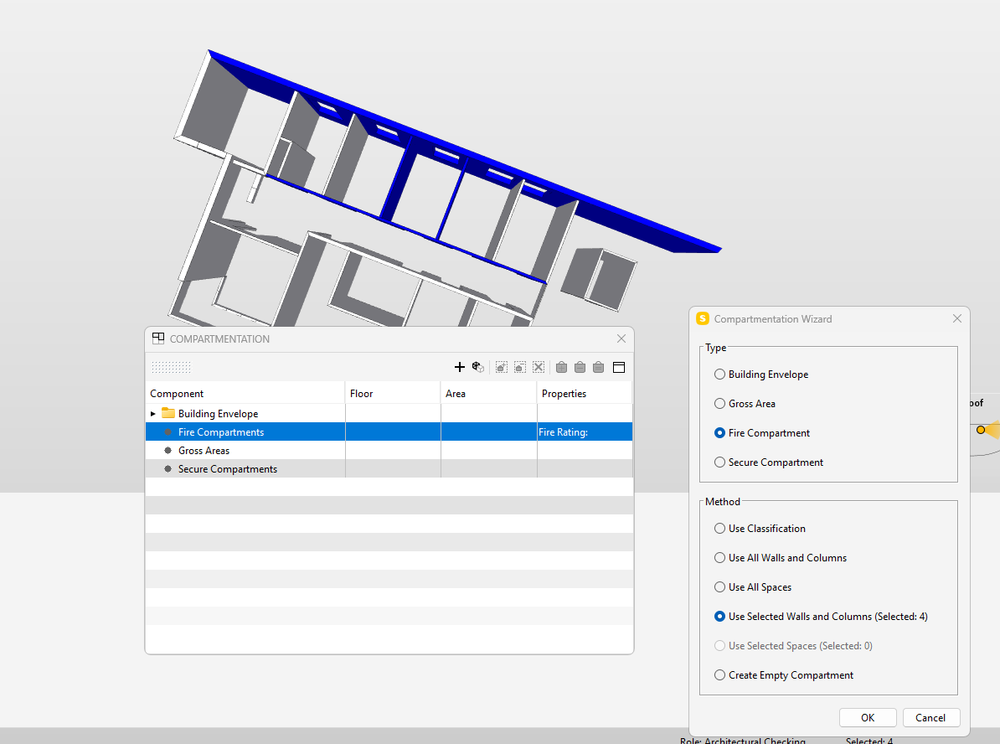Click the dotted drag grip in Compartmentation toolbar
This screenshot has width=1000, height=744.
click(171, 367)
